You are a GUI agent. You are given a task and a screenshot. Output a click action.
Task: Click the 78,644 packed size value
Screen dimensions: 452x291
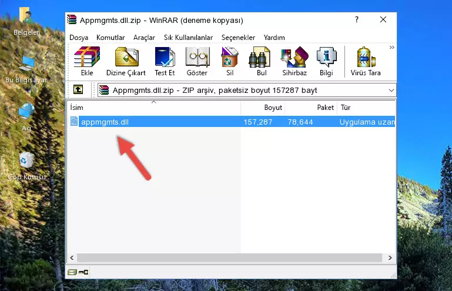(300, 122)
